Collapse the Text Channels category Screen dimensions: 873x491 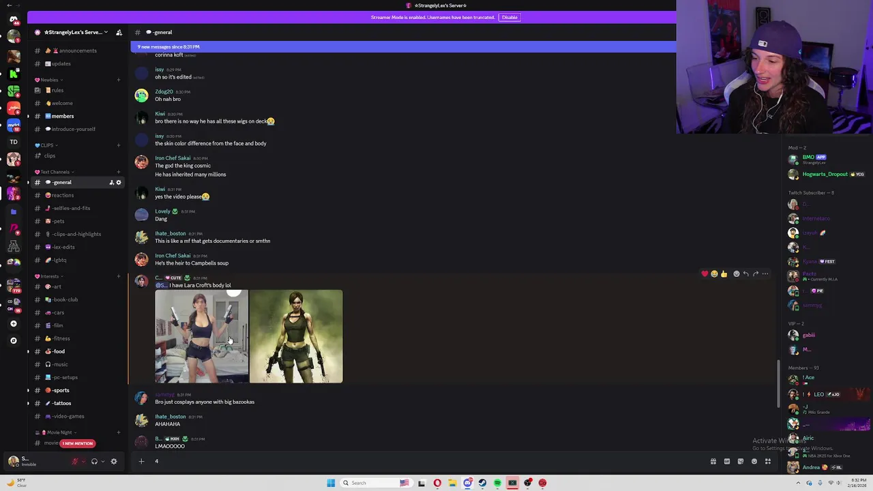click(x=55, y=172)
